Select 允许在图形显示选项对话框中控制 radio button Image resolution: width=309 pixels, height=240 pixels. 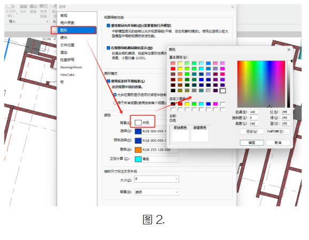[x=115, y=95]
